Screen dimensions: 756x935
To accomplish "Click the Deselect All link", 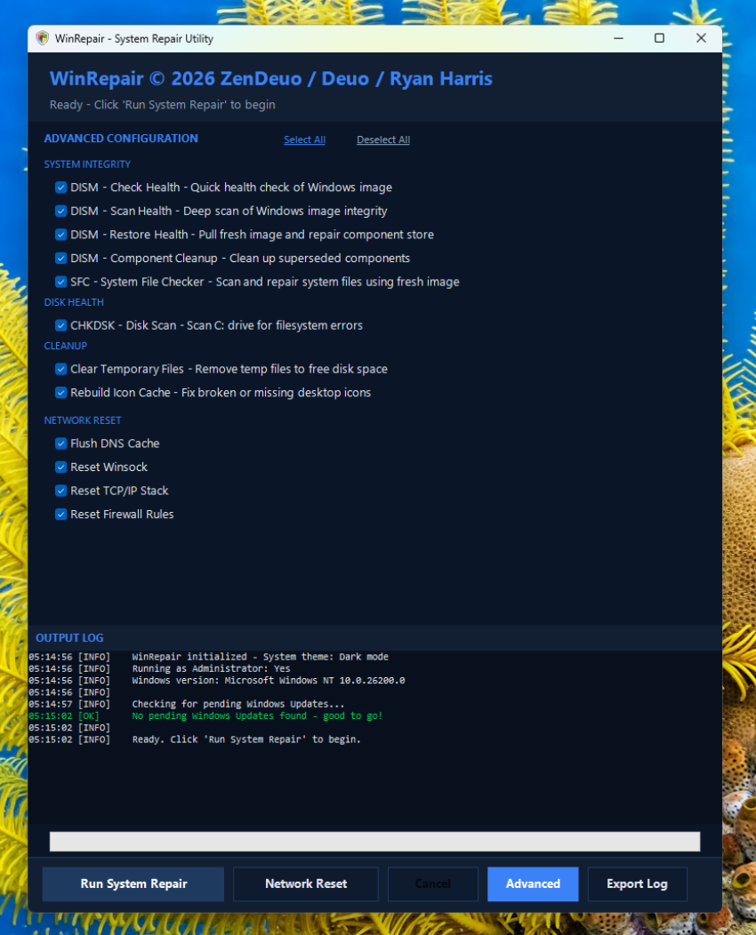I will (383, 140).
